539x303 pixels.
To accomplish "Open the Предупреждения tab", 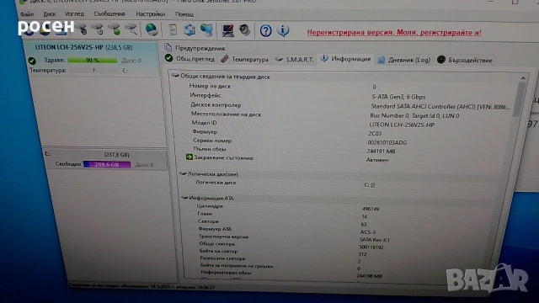I will coord(195,48).
